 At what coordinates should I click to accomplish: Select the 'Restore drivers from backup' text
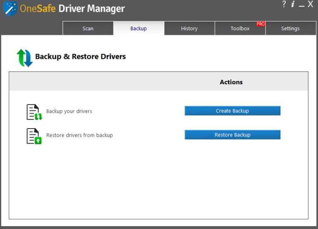click(79, 135)
